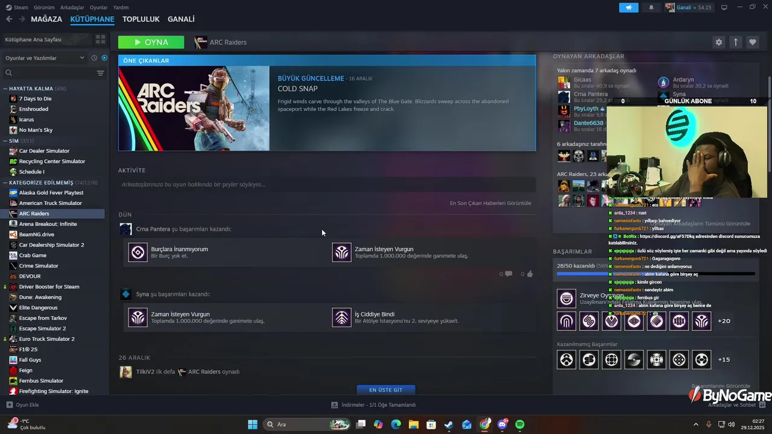Image resolution: width=772 pixels, height=434 pixels.
Task: Select Schedule I in library
Action: 31,172
